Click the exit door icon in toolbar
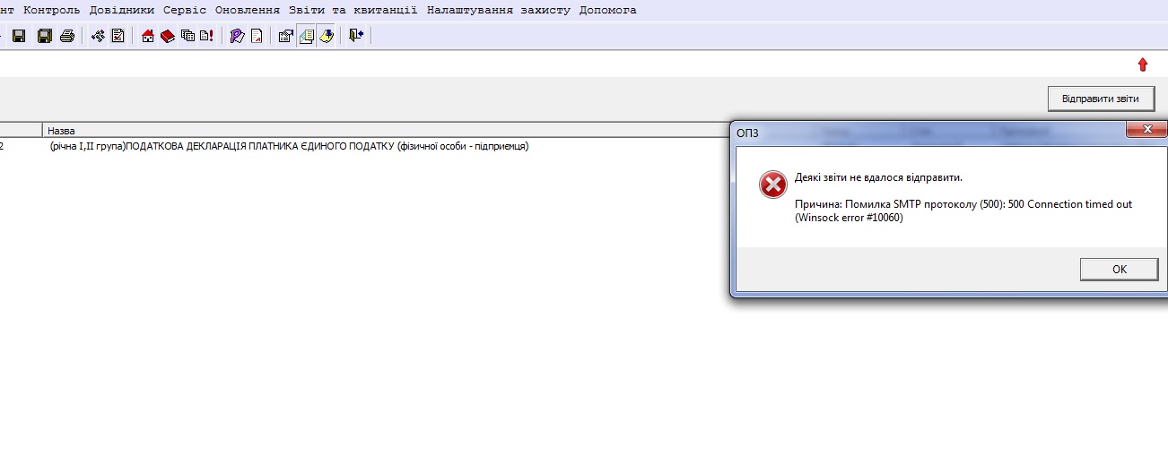Image resolution: width=1168 pixels, height=464 pixels. coord(355,36)
